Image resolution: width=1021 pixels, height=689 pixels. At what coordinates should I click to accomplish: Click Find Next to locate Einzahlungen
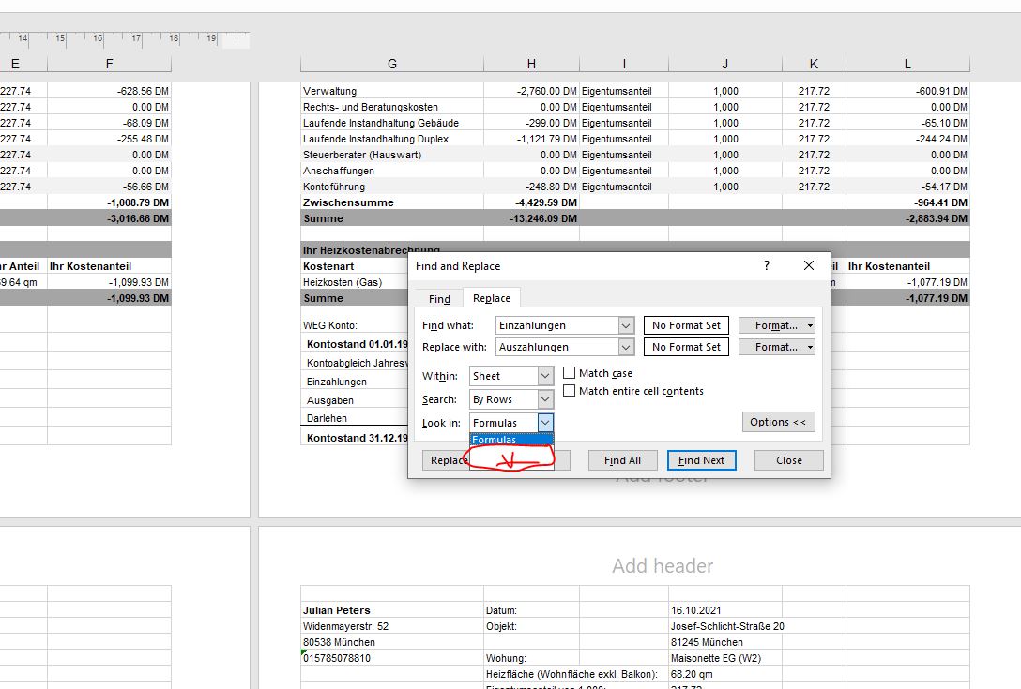[x=701, y=459]
